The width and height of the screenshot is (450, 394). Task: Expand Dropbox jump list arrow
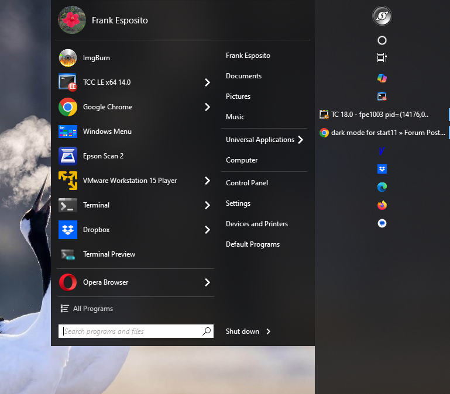208,230
